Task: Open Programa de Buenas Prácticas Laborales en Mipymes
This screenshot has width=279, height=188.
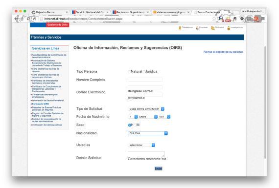Action: [46, 108]
